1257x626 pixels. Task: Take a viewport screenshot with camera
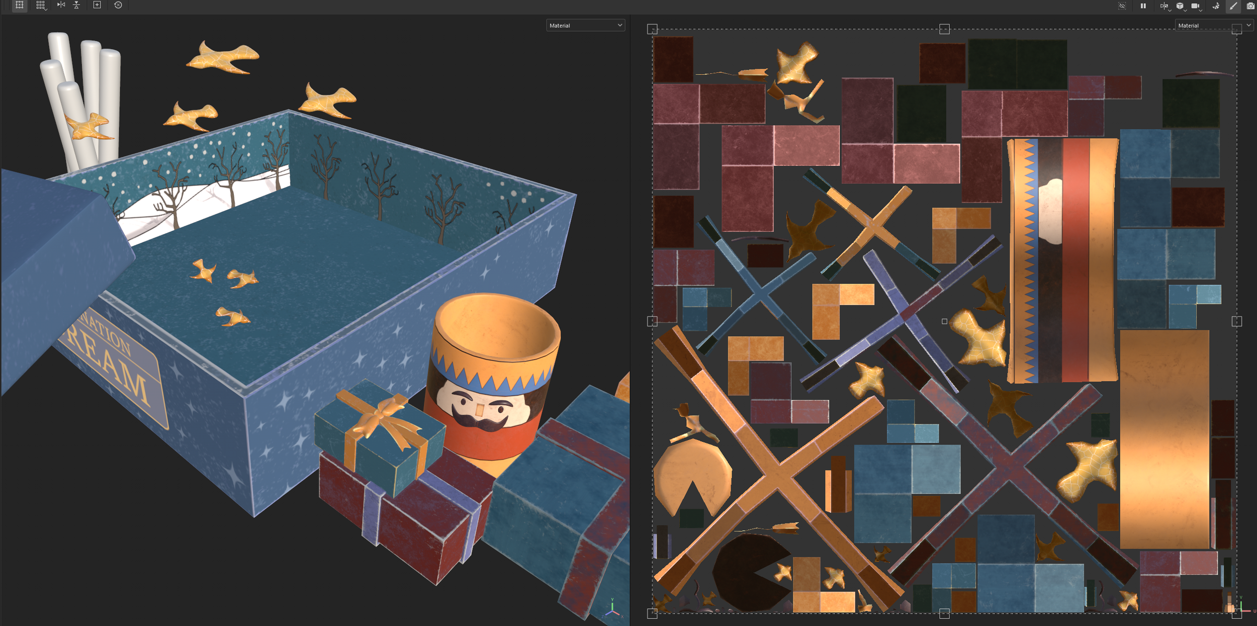point(1250,6)
